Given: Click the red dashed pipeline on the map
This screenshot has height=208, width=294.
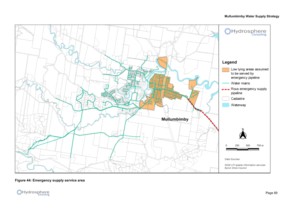Looking at the screenshot, I should [203, 113].
